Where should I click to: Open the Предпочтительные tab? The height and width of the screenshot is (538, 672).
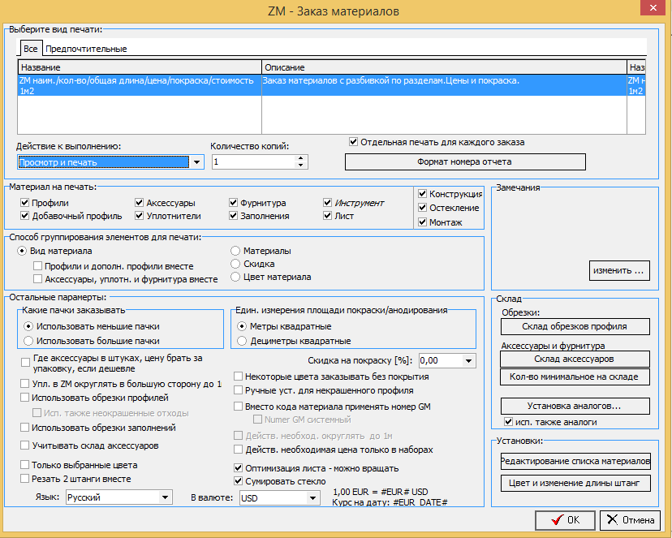[86, 49]
